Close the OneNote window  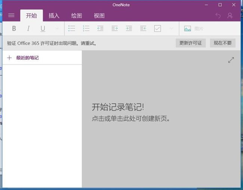click(x=234, y=5)
